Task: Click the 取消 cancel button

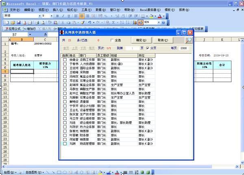Action: tap(163, 40)
